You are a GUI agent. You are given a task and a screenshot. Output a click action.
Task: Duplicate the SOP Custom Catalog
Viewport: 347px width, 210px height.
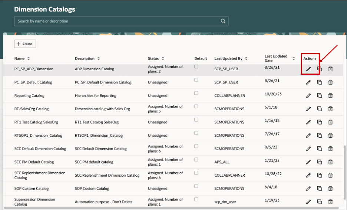319,189
